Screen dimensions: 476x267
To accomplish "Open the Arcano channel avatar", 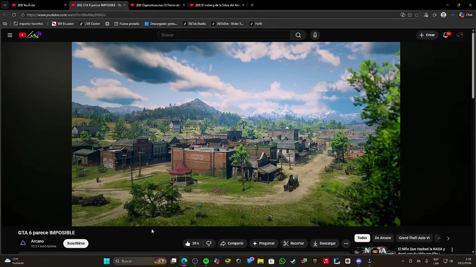I will pos(23,243).
